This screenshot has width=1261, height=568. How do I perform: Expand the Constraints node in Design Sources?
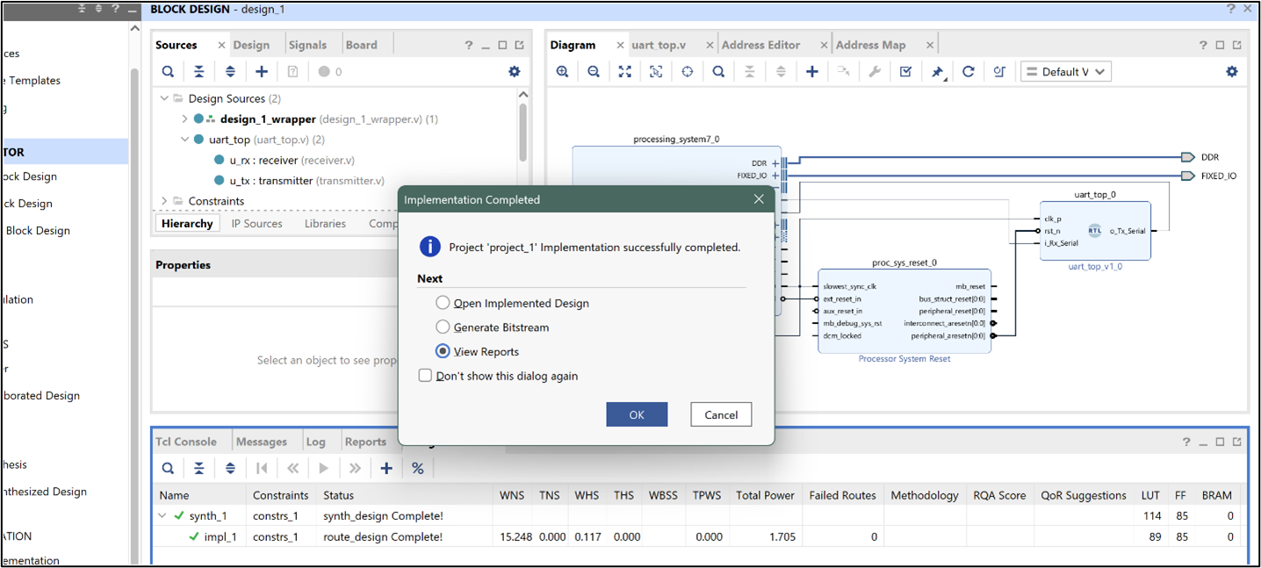(162, 200)
